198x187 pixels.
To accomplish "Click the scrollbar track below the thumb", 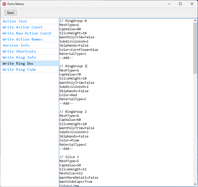I will 195,126.
